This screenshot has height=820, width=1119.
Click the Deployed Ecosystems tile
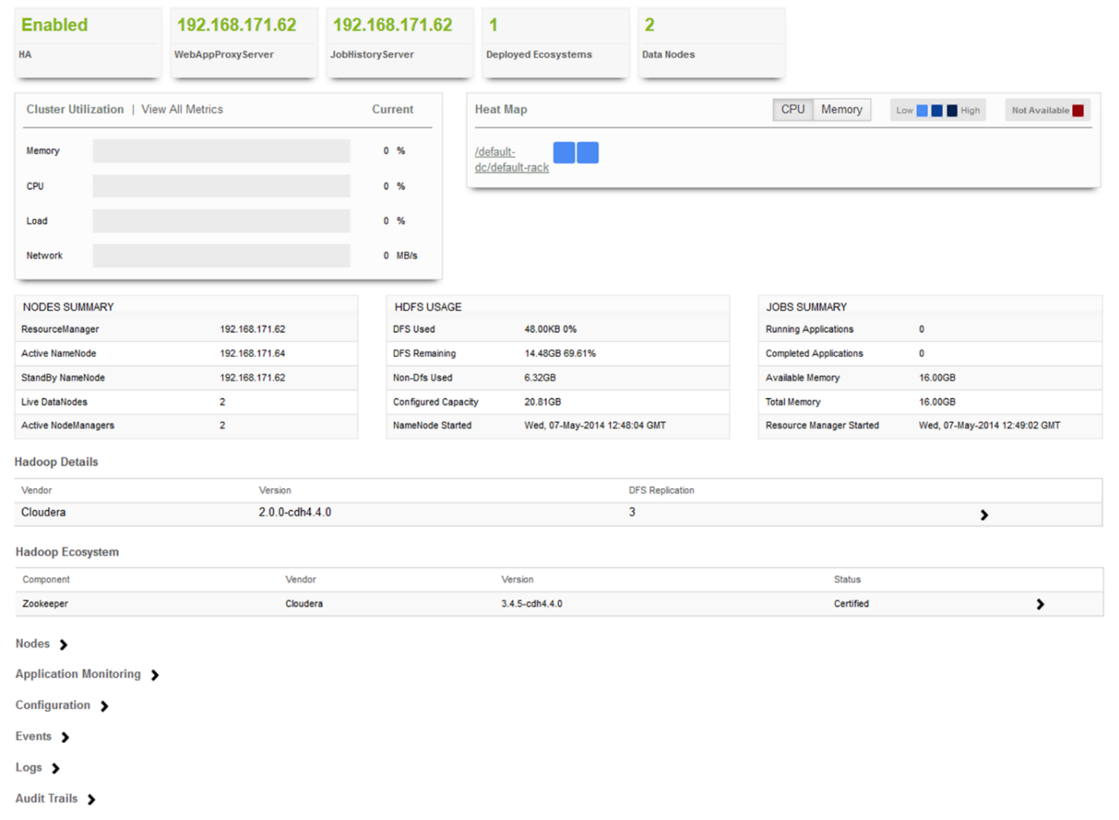click(x=555, y=43)
